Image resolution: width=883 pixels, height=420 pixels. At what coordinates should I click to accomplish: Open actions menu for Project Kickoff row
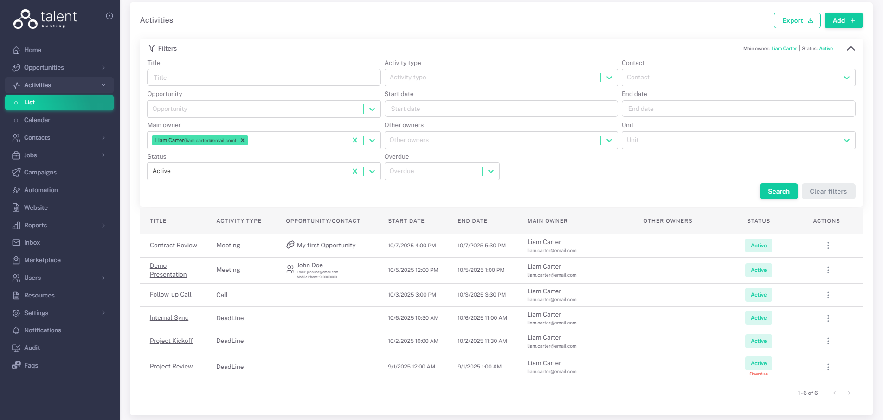pyautogui.click(x=828, y=341)
